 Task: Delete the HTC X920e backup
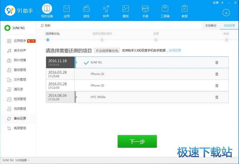tap(217, 97)
